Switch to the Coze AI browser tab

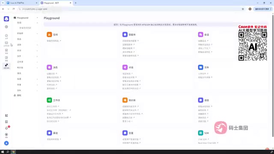coord(22,3)
